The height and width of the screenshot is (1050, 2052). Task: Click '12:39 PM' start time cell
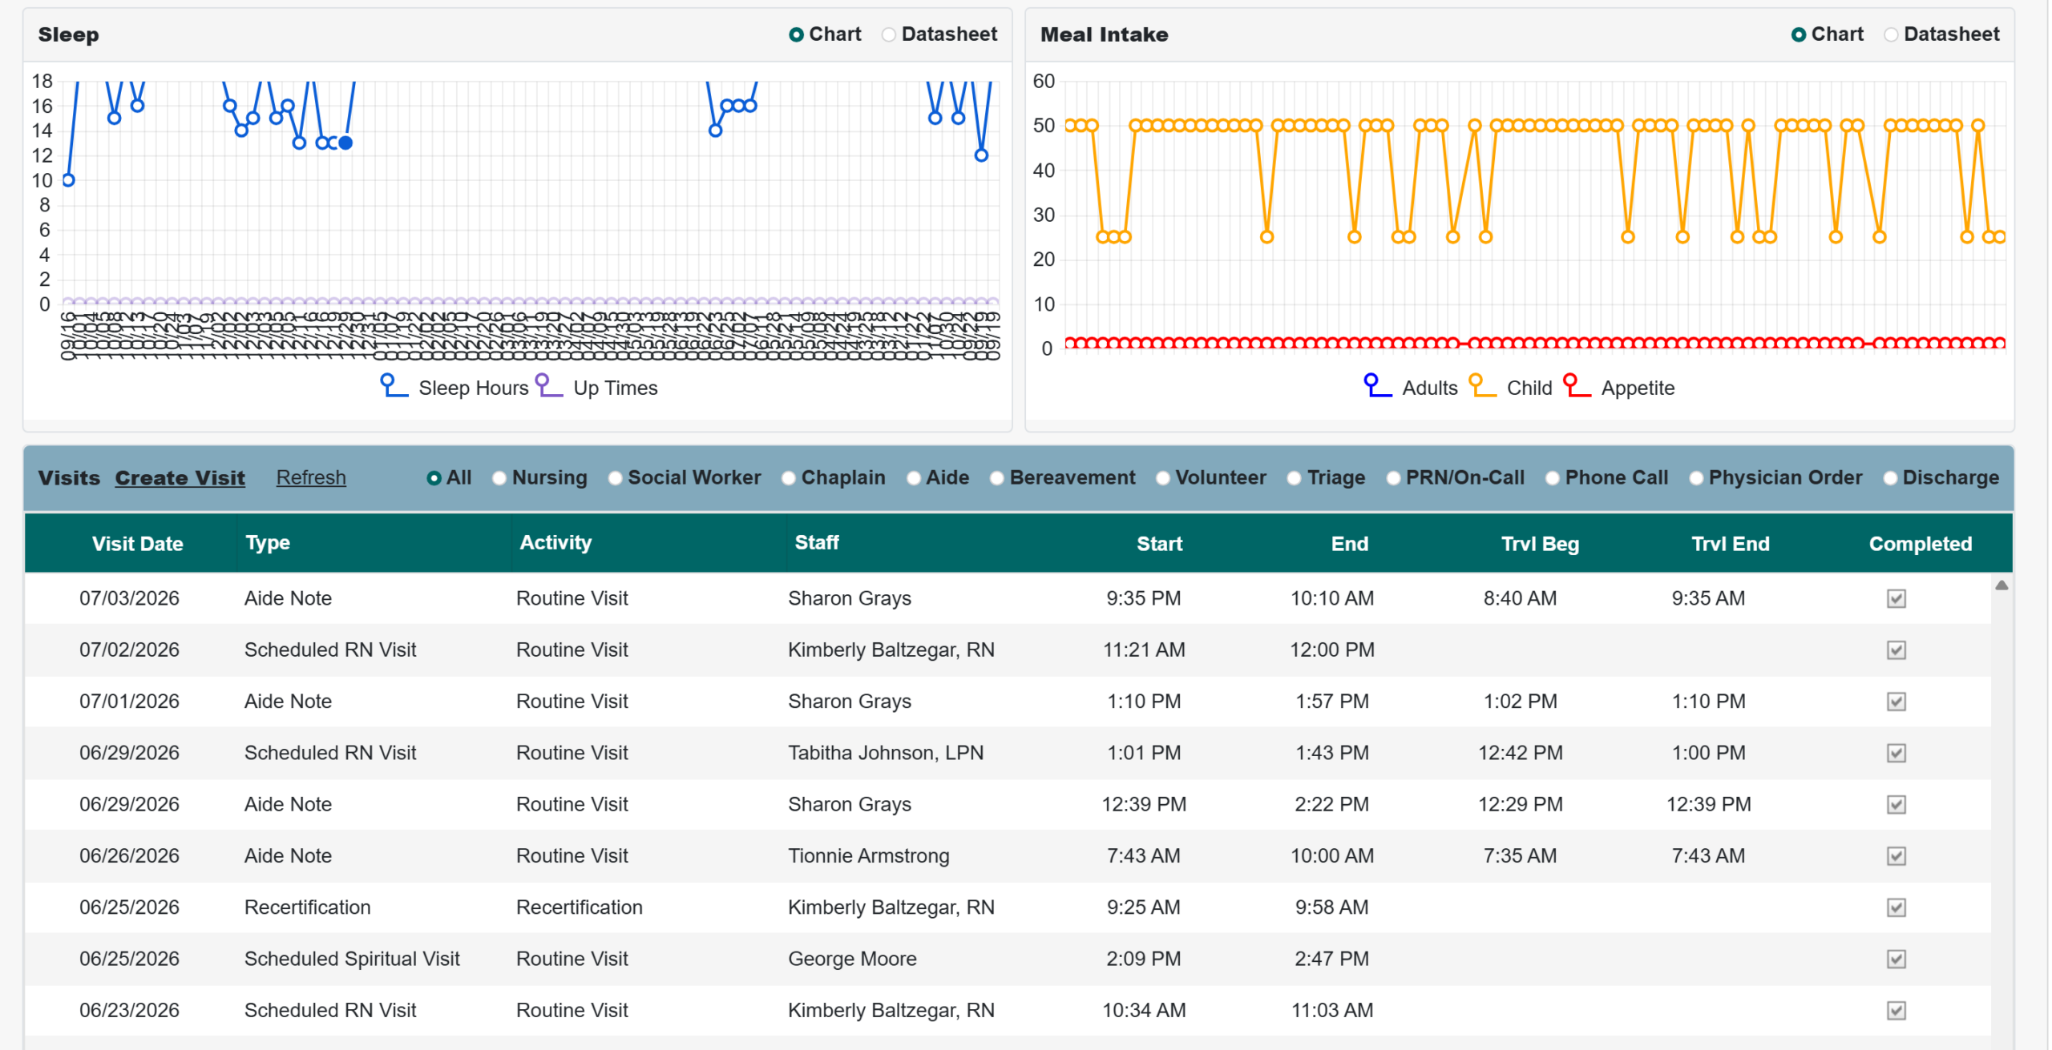point(1144,804)
